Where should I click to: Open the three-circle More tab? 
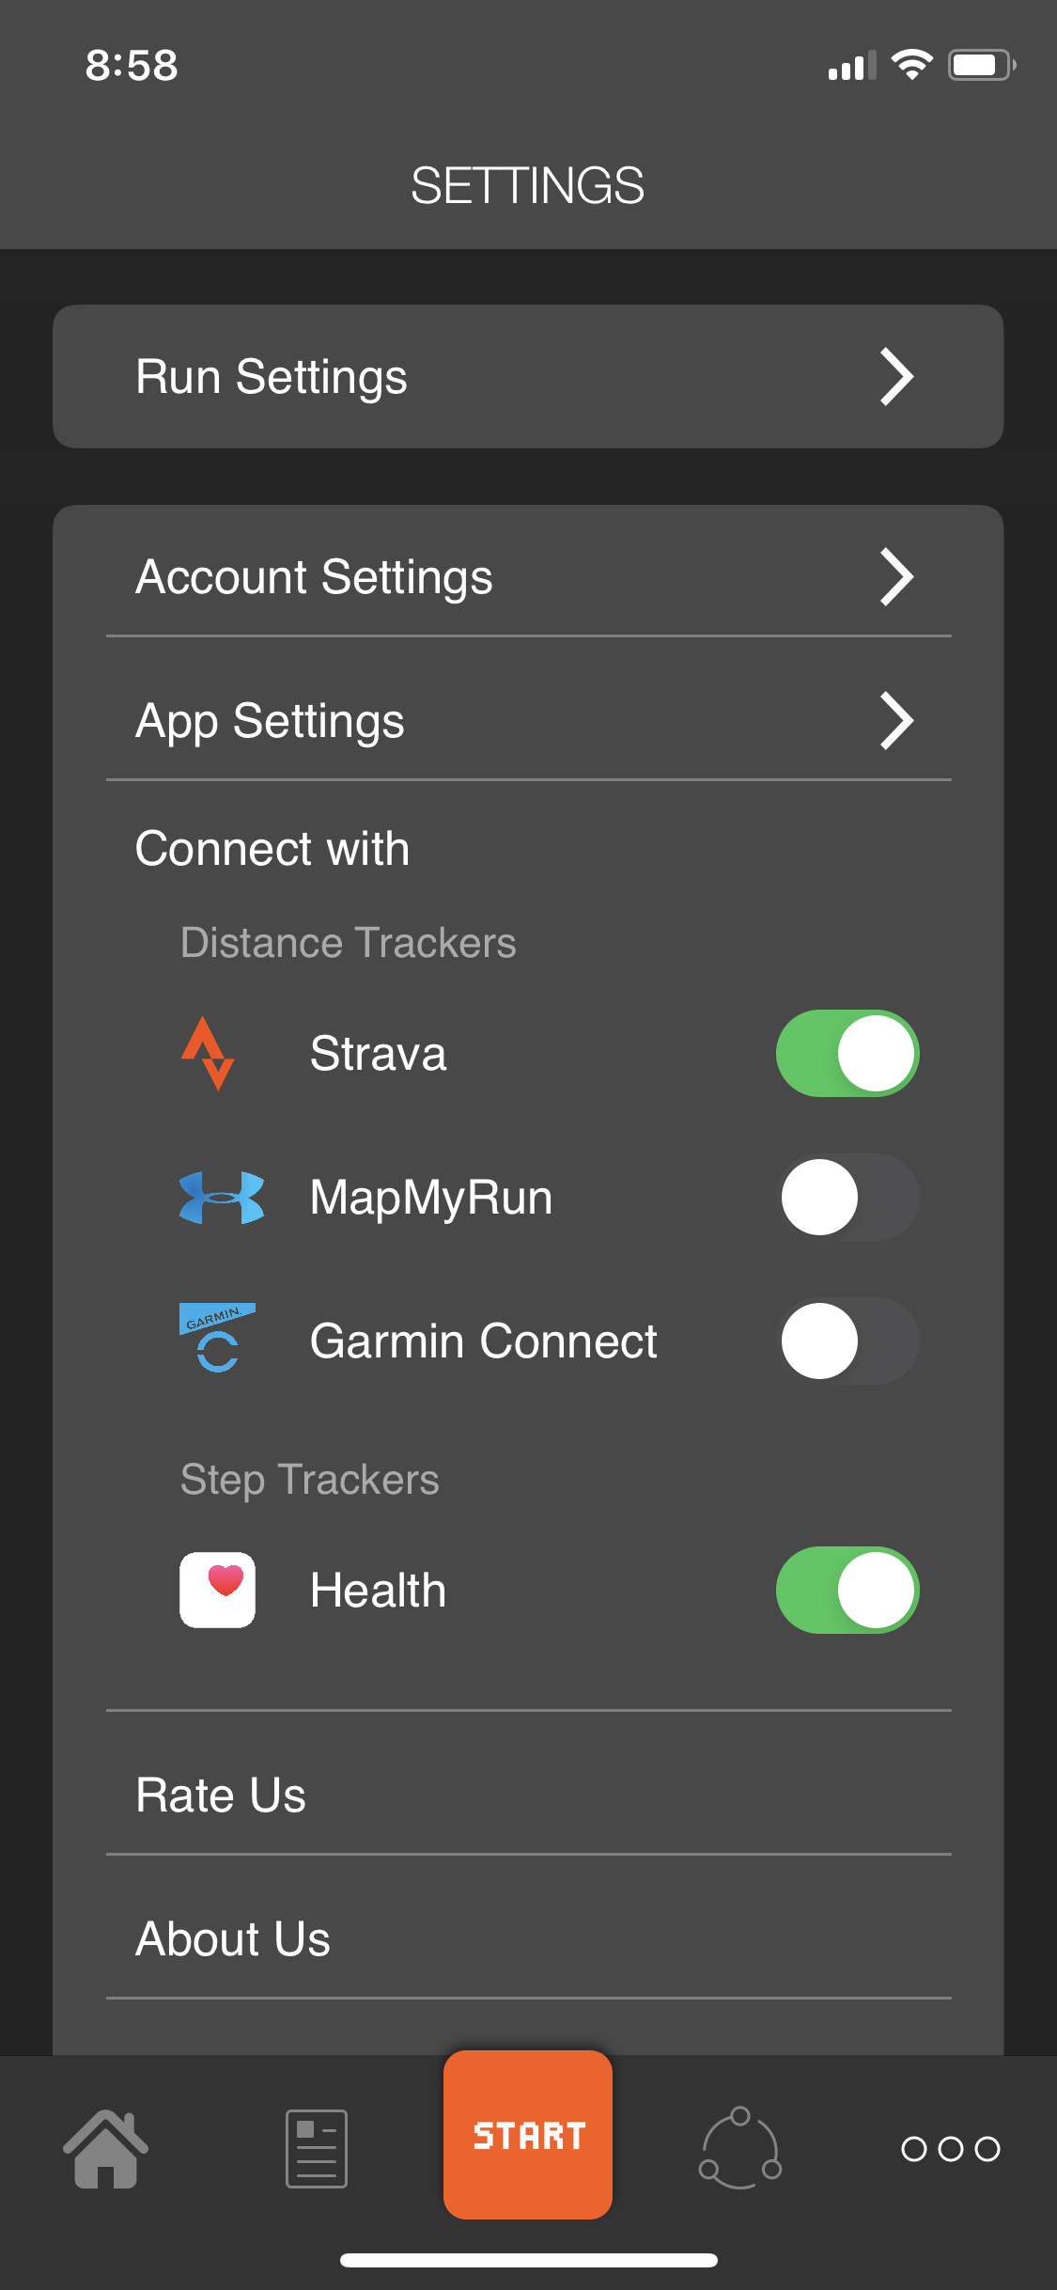point(950,2149)
